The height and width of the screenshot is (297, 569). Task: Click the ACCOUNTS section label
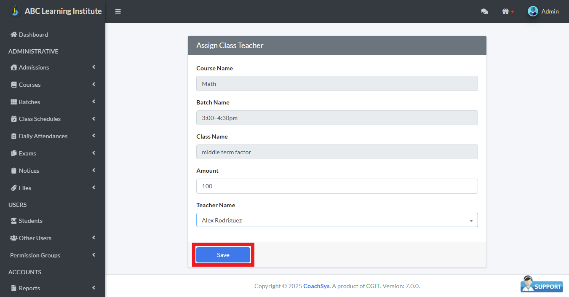click(x=25, y=272)
